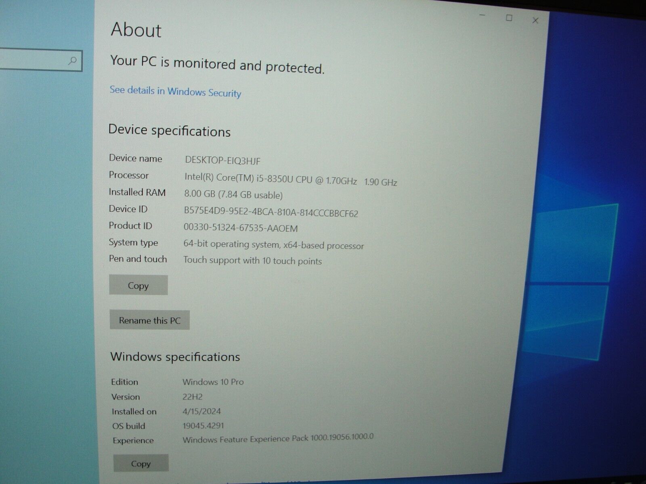Select the processor value Intel Core i5-8350U
Viewport: 646px width, 484px height.
coord(291,179)
